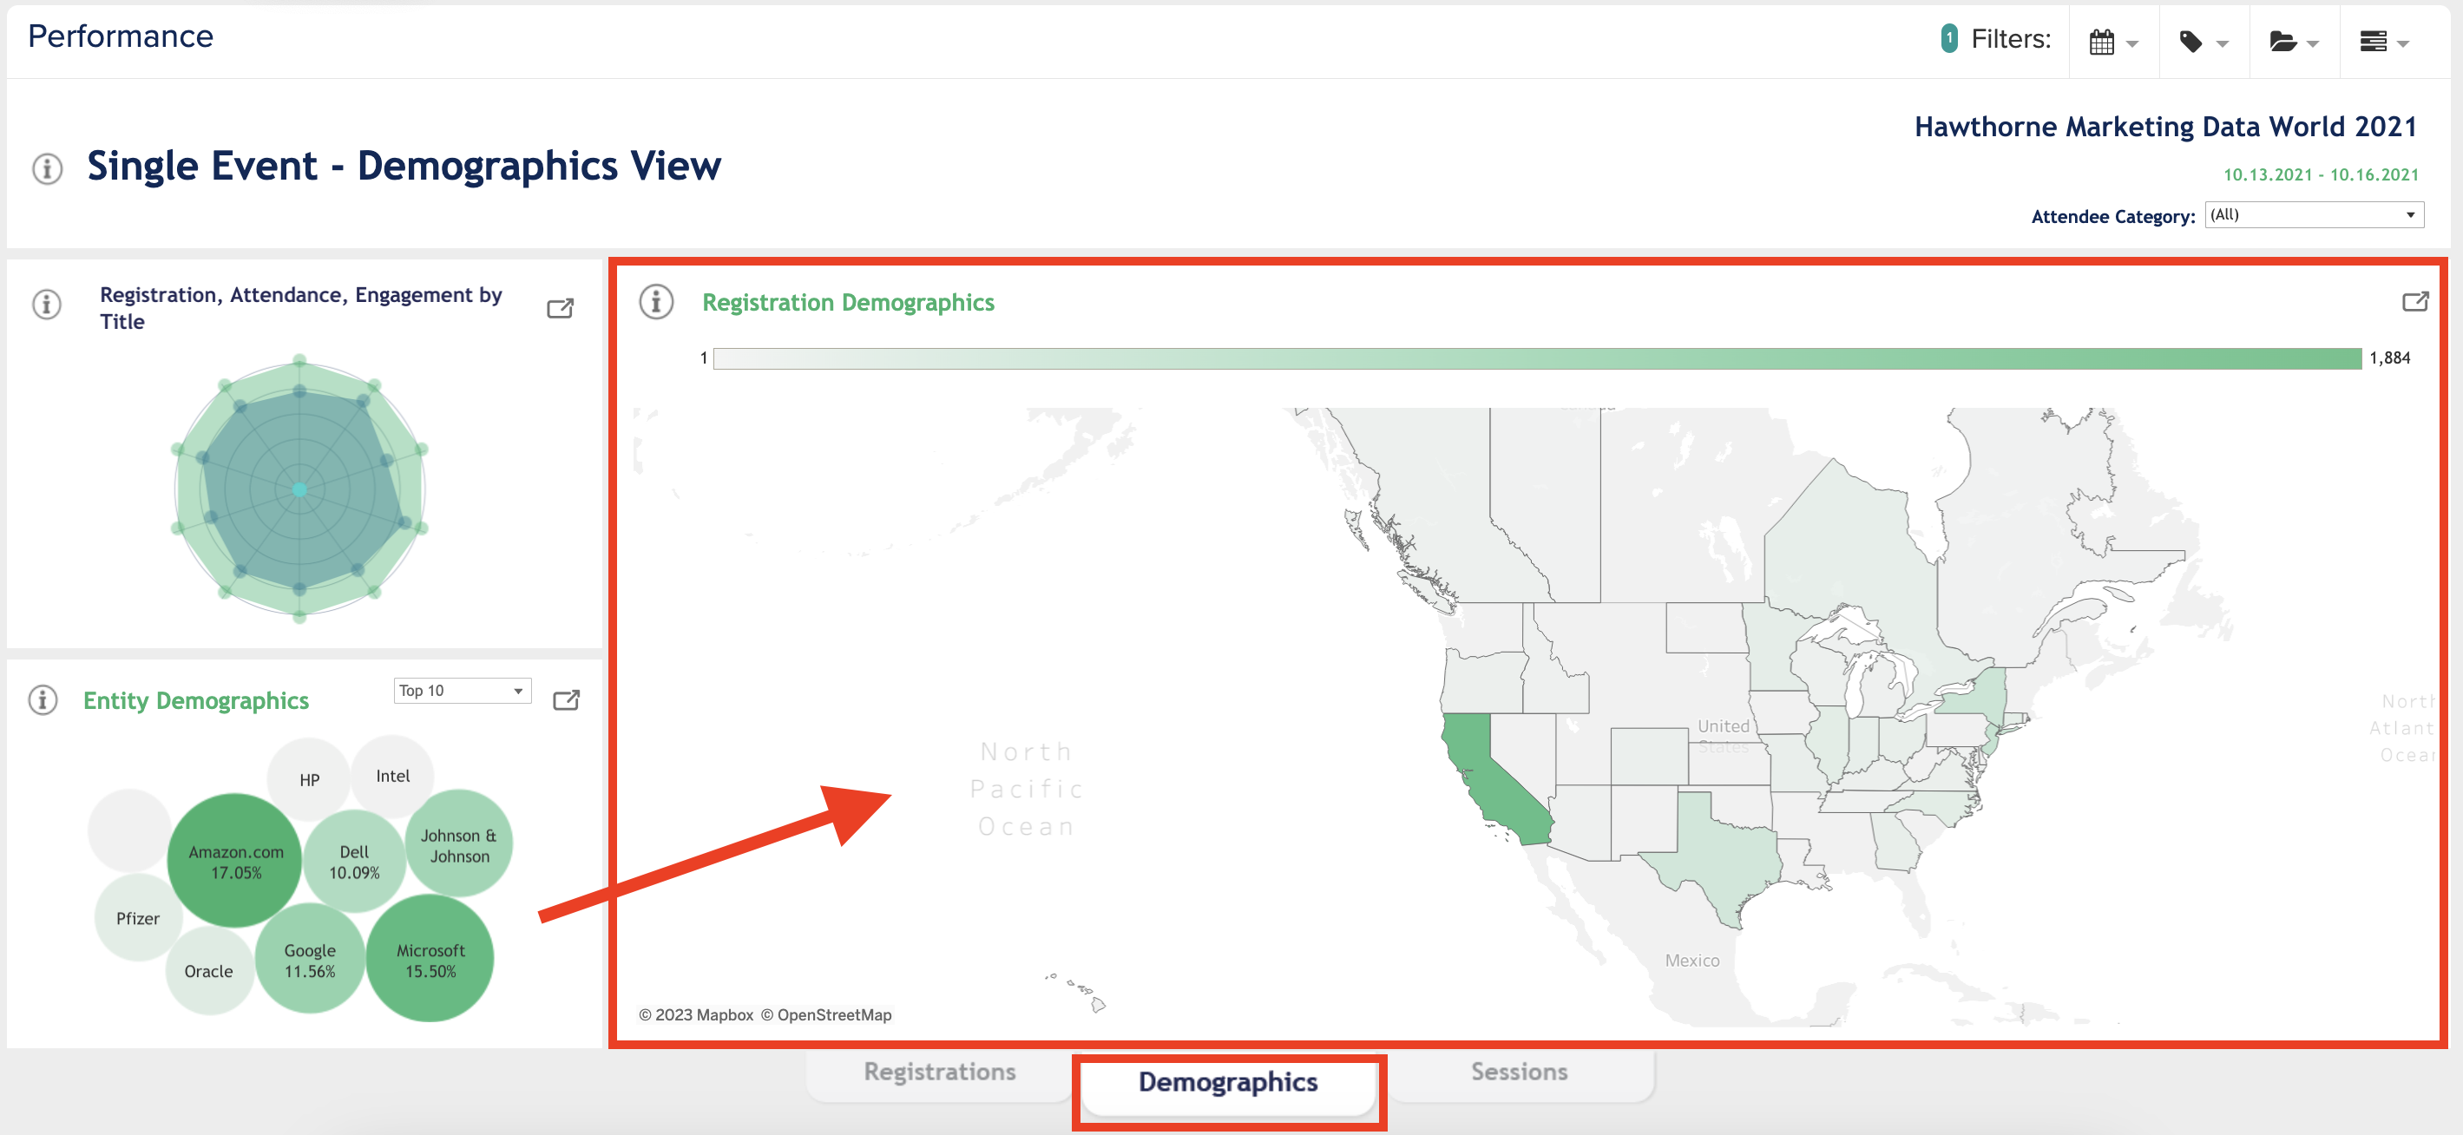Pop out the Title radar chart
The width and height of the screenshot is (2463, 1135).
pos(561,308)
